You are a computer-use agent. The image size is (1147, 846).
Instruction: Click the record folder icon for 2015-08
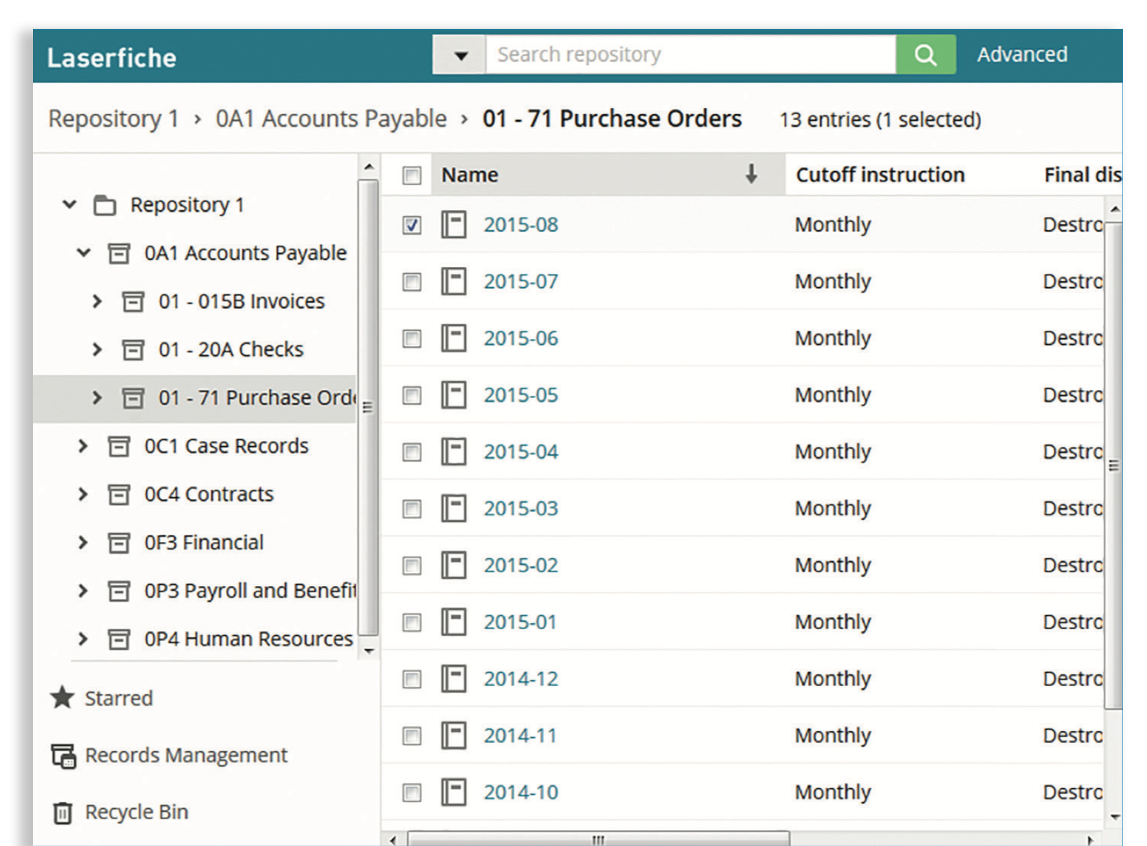click(x=454, y=224)
